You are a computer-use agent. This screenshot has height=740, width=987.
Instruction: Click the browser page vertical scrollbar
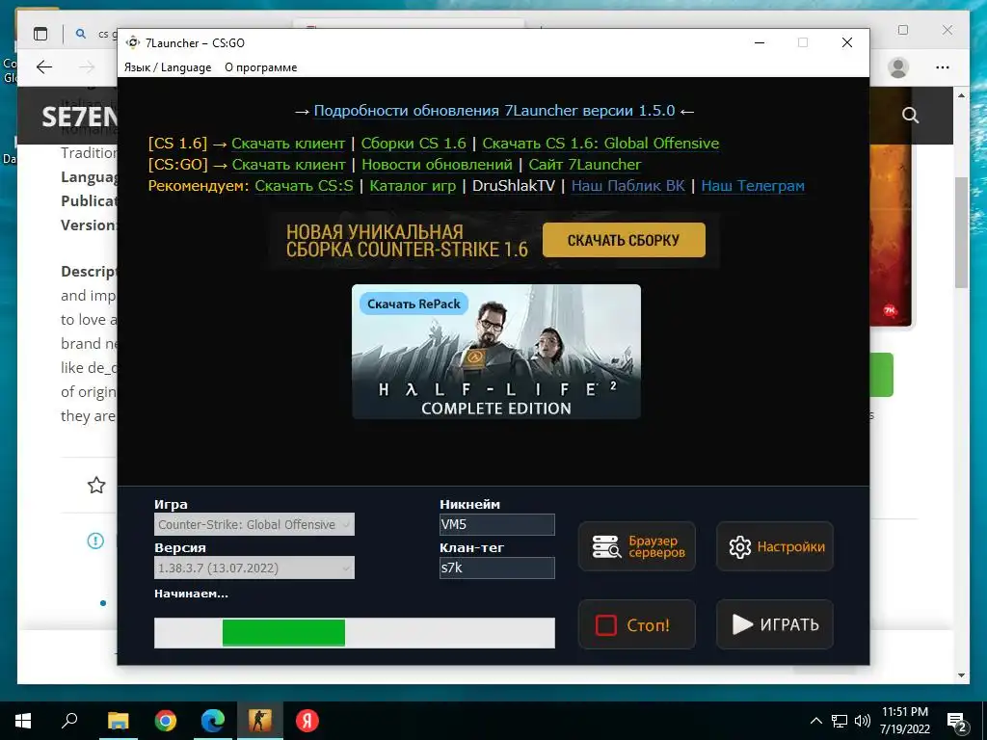tap(961, 232)
